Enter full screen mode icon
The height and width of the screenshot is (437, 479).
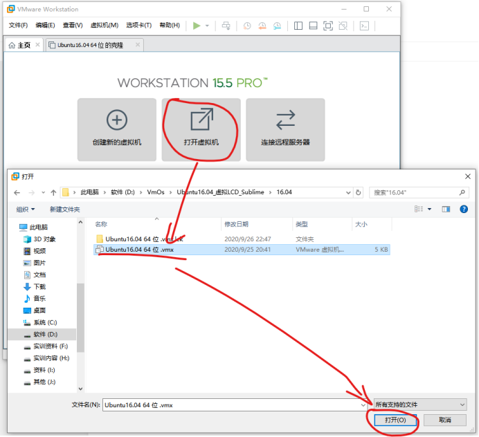328,26
